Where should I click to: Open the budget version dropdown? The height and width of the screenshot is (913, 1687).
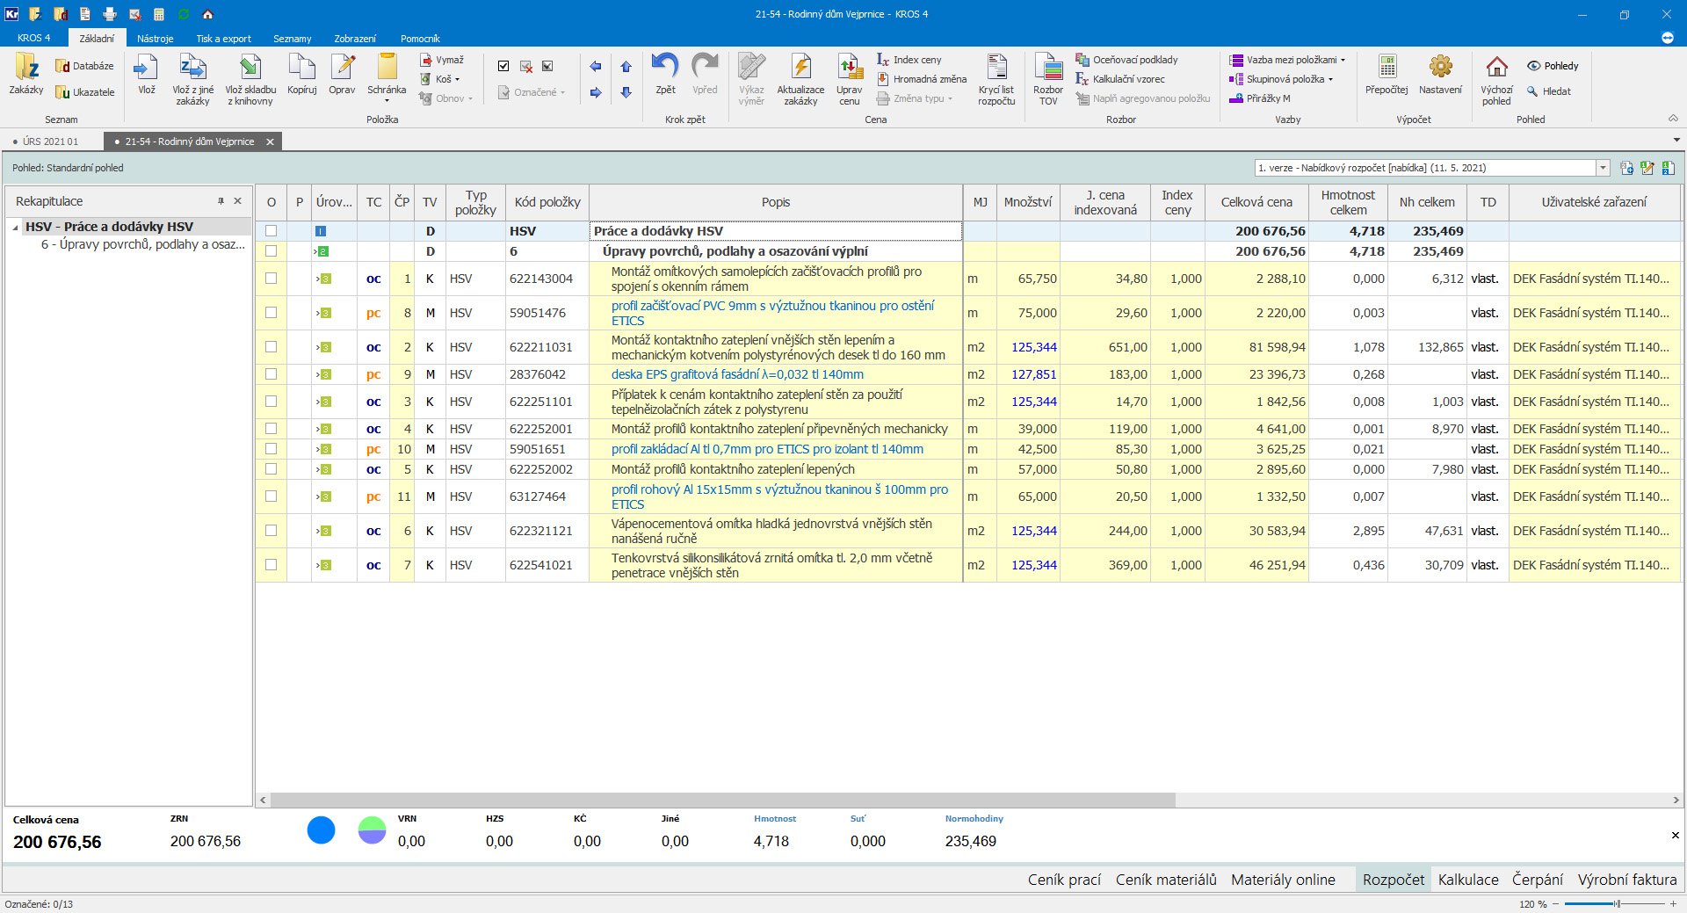(x=1603, y=168)
